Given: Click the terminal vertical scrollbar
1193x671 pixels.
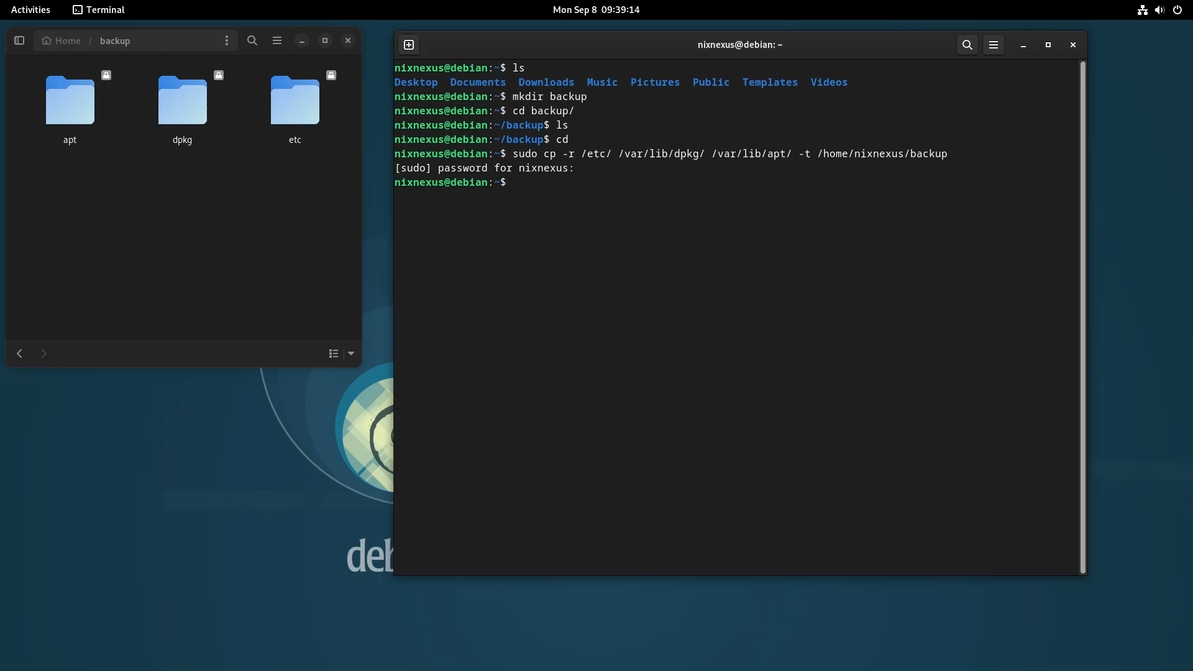Looking at the screenshot, I should [1082, 317].
